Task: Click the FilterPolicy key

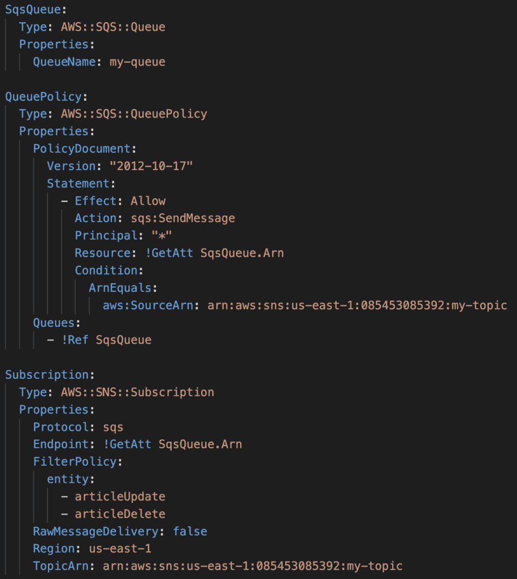Action: coord(74,461)
